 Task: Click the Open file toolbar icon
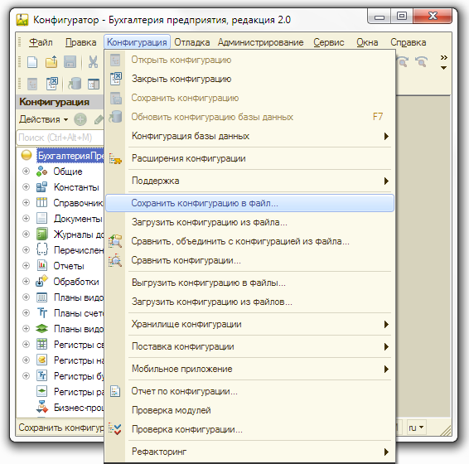[51, 62]
